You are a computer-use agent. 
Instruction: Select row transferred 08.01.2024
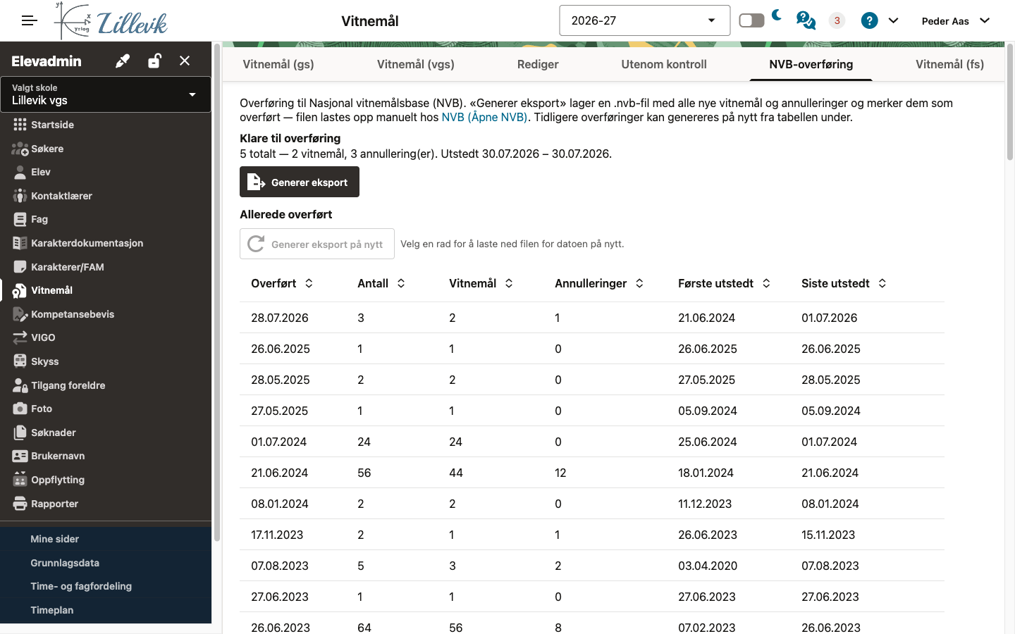[592, 504]
